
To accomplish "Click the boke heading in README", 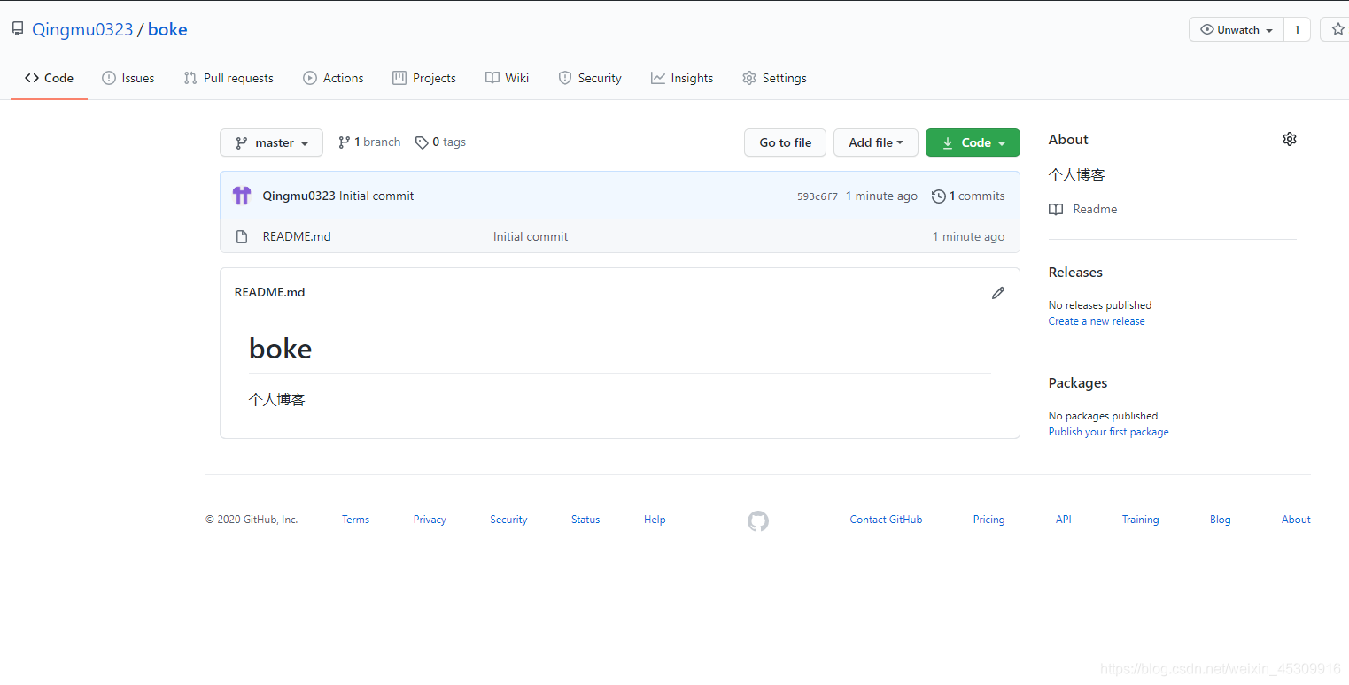I will [x=280, y=349].
